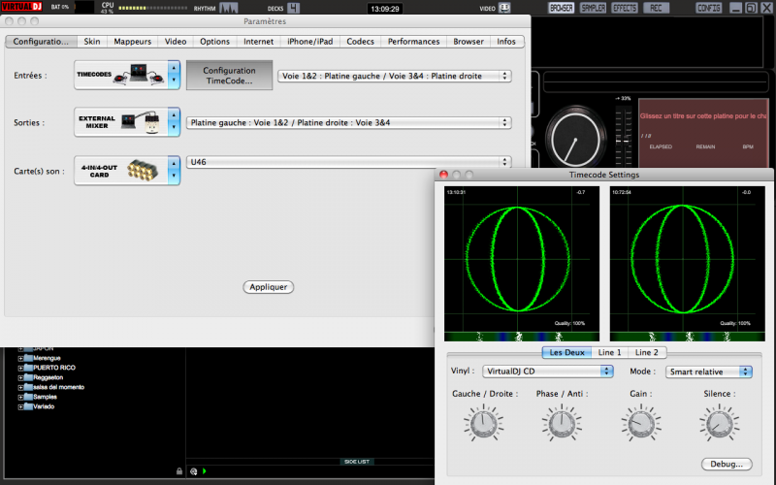Screen dimensions: 776x485
Task: Open the Vinyl type dropdown
Action: point(548,371)
